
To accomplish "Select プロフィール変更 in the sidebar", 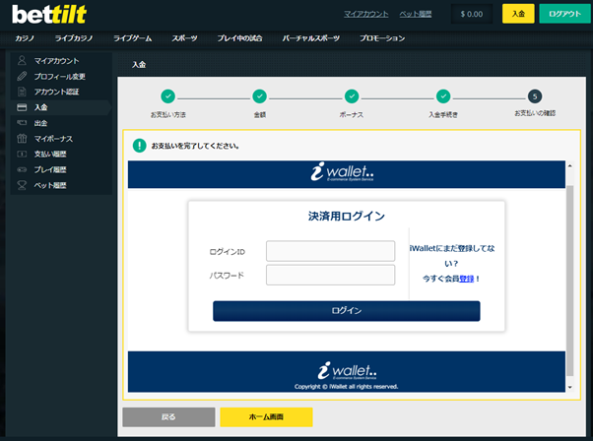I will [60, 77].
